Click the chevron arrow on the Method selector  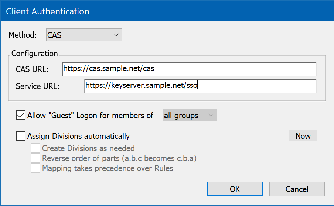click(116, 35)
